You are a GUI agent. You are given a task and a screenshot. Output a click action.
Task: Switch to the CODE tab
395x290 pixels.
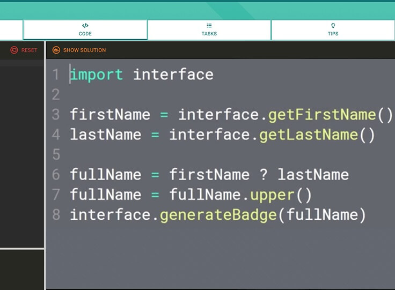pyautogui.click(x=85, y=29)
